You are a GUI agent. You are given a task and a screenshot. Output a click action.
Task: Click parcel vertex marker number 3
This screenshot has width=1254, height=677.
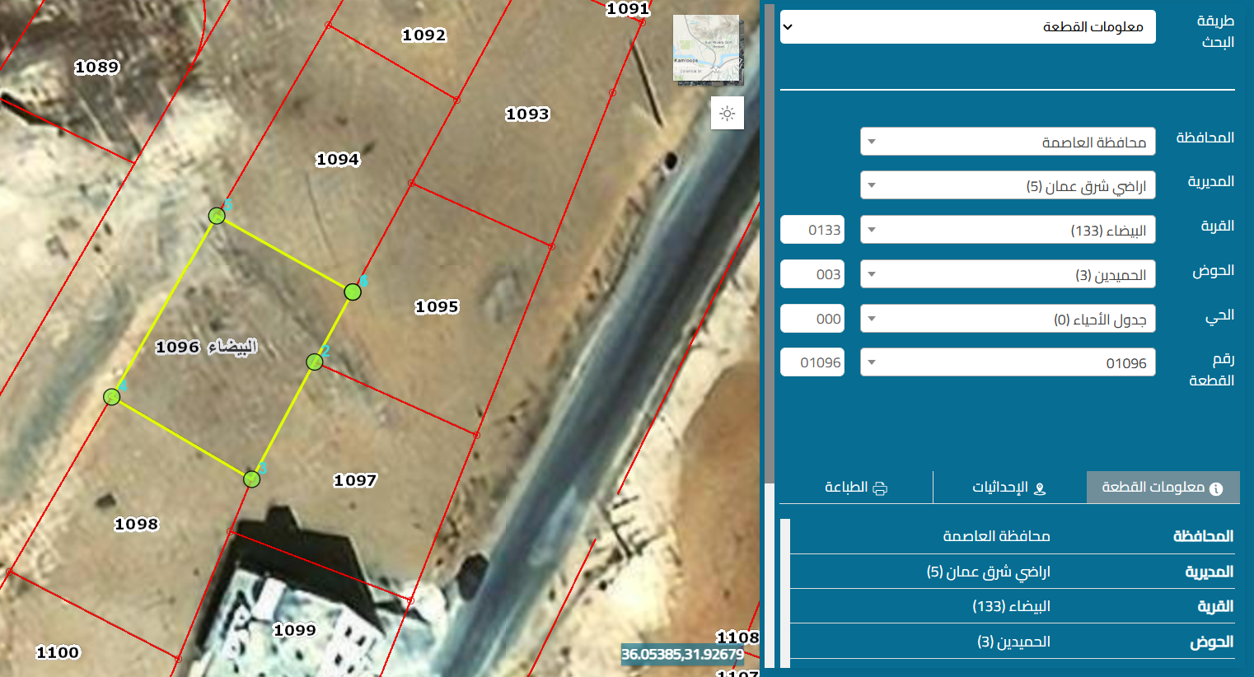[252, 479]
